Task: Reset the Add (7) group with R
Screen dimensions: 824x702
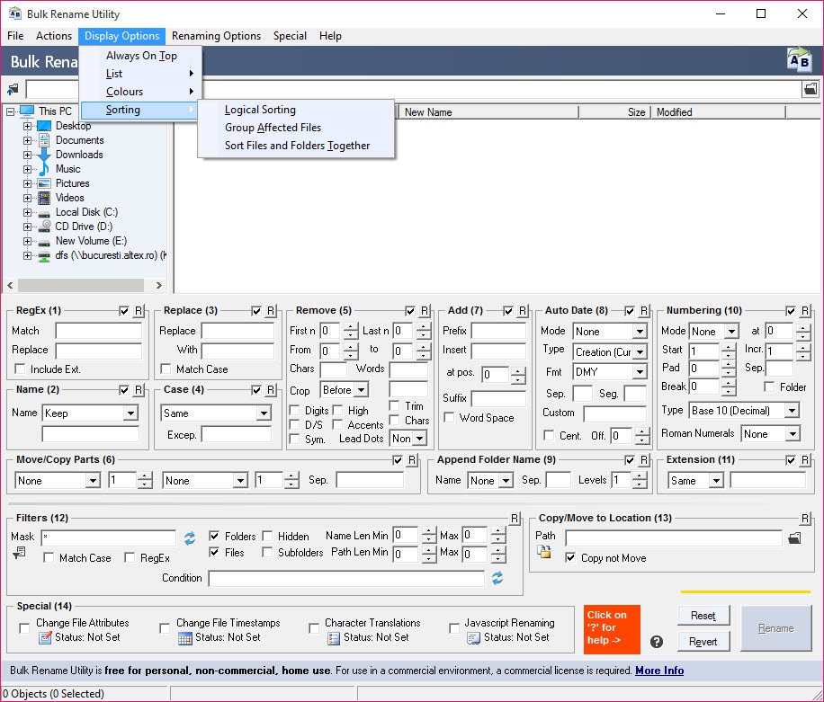Action: pyautogui.click(x=523, y=311)
